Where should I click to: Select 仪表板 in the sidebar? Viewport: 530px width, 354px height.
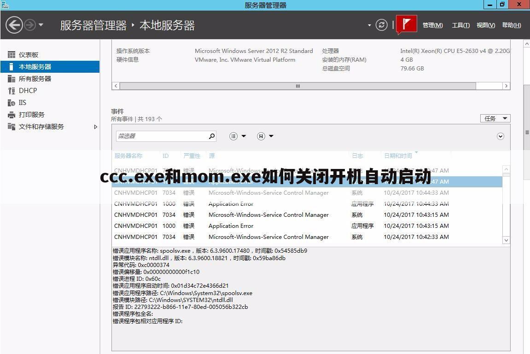(50, 55)
